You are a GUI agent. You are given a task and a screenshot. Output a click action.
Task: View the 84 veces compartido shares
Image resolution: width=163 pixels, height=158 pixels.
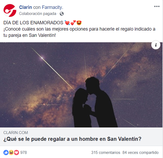140,153
